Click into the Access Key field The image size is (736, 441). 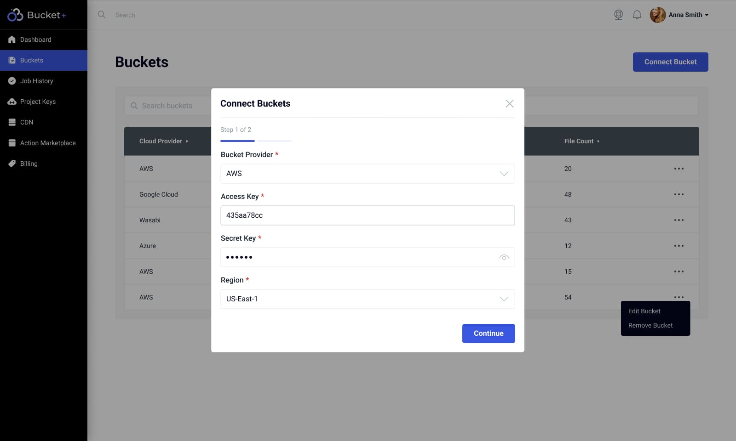click(367, 215)
